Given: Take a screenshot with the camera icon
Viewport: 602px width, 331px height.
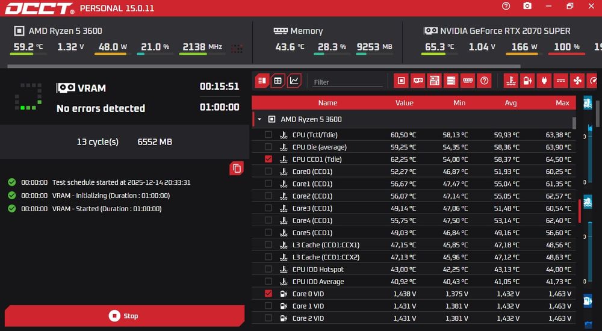Looking at the screenshot, I should point(527,6).
